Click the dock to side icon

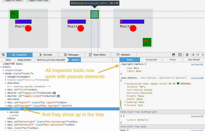[x=193, y=55]
